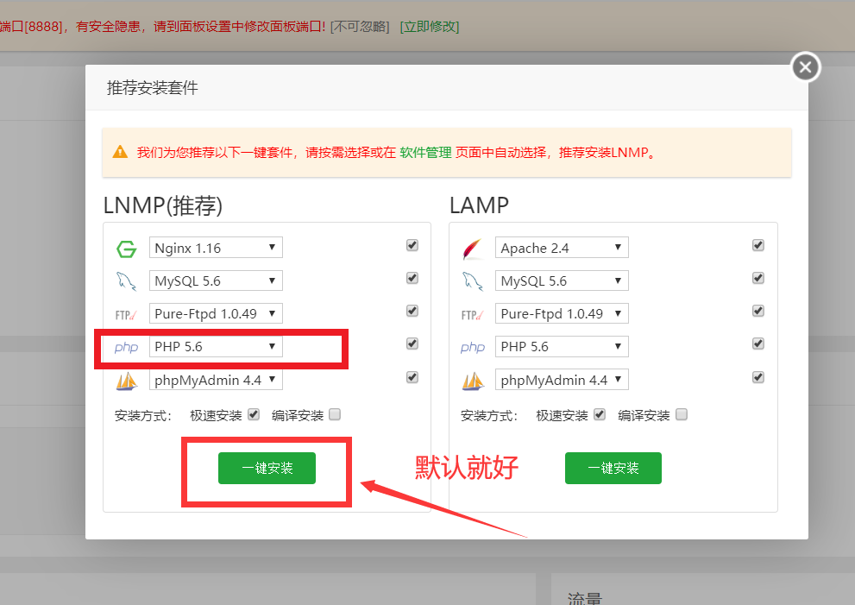Image resolution: width=855 pixels, height=605 pixels.
Task: Click the phpMyAdmin sailboat icon in LAMP
Action: pos(473,381)
